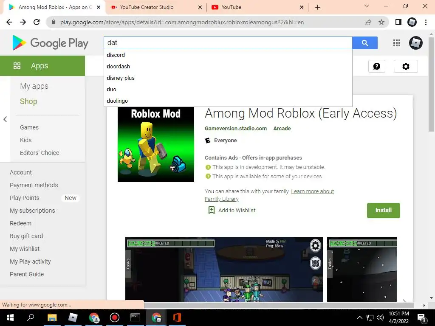The image size is (435, 326).
Task: View site lock information
Action: (54, 22)
